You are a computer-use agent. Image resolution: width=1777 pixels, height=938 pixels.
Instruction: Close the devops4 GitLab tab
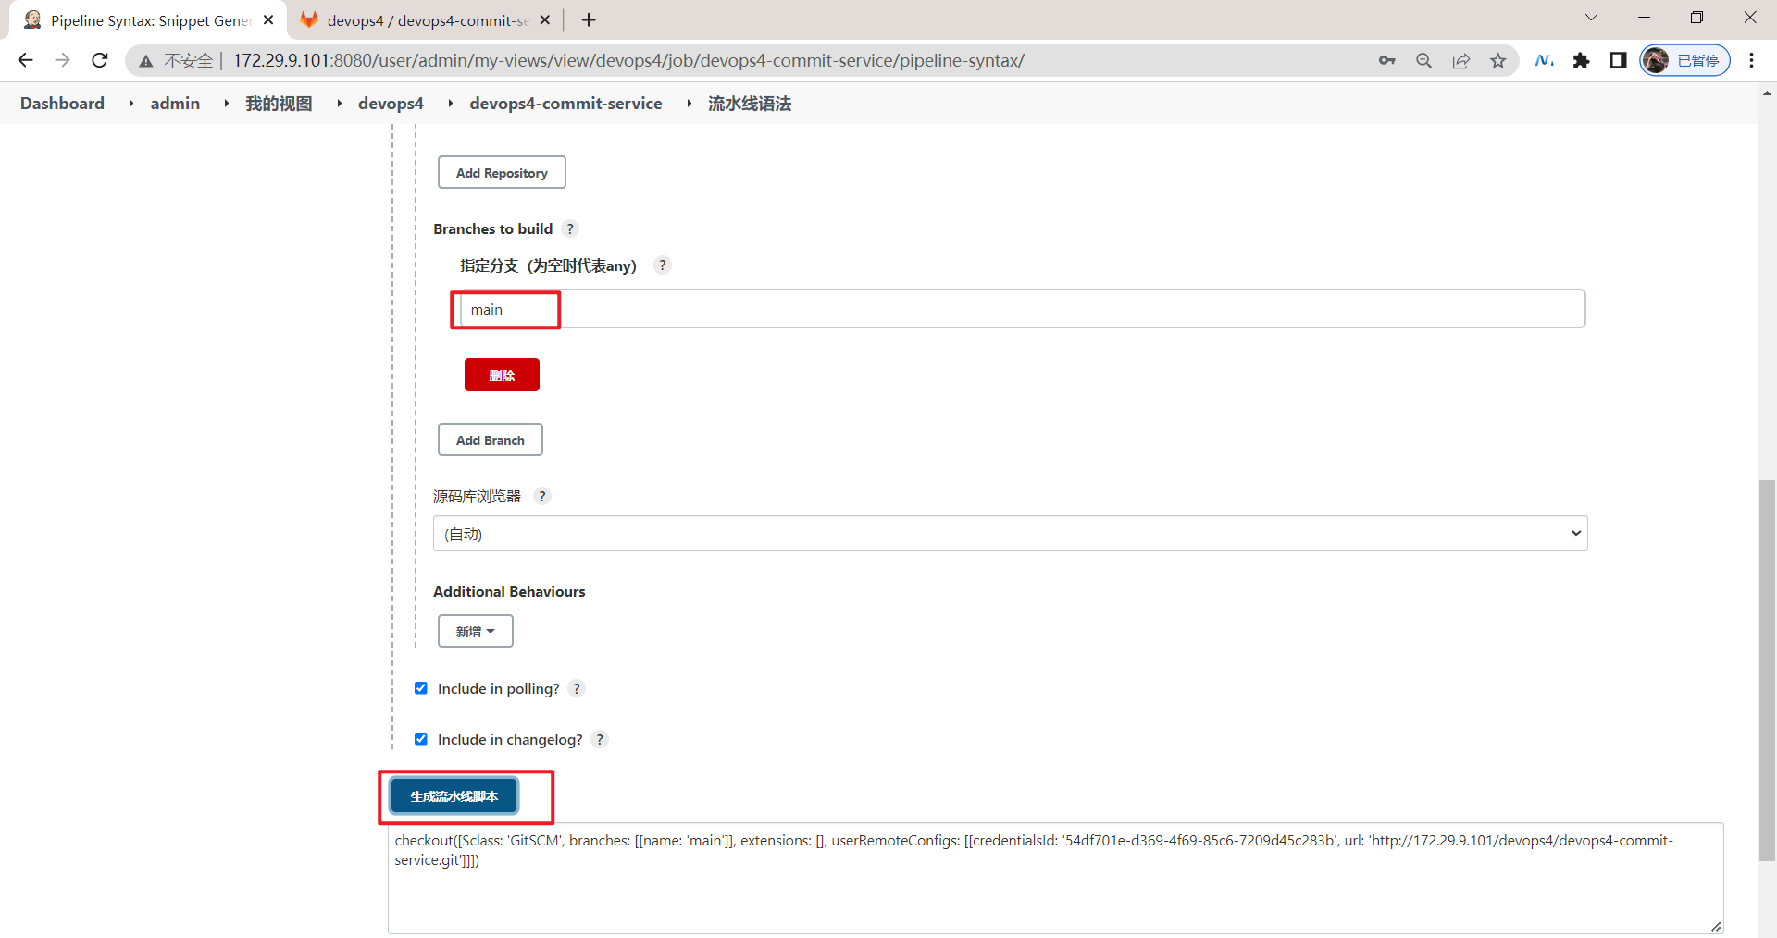point(544,19)
